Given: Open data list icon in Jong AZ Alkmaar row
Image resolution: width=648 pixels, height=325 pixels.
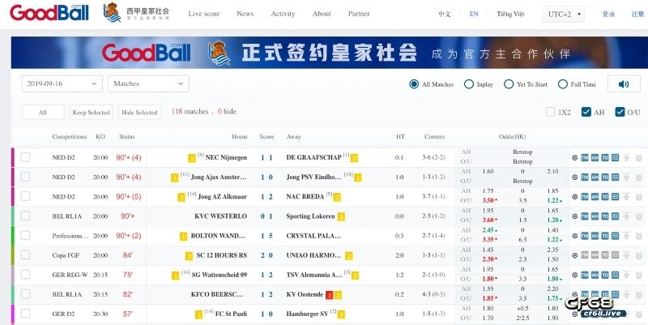Looking at the screenshot, I should click(x=616, y=196).
